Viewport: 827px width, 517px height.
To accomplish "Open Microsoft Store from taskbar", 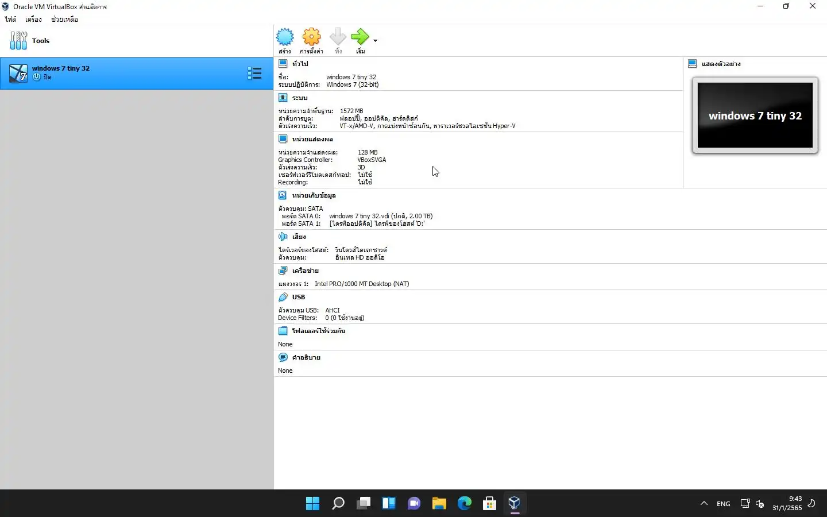I will [489, 504].
